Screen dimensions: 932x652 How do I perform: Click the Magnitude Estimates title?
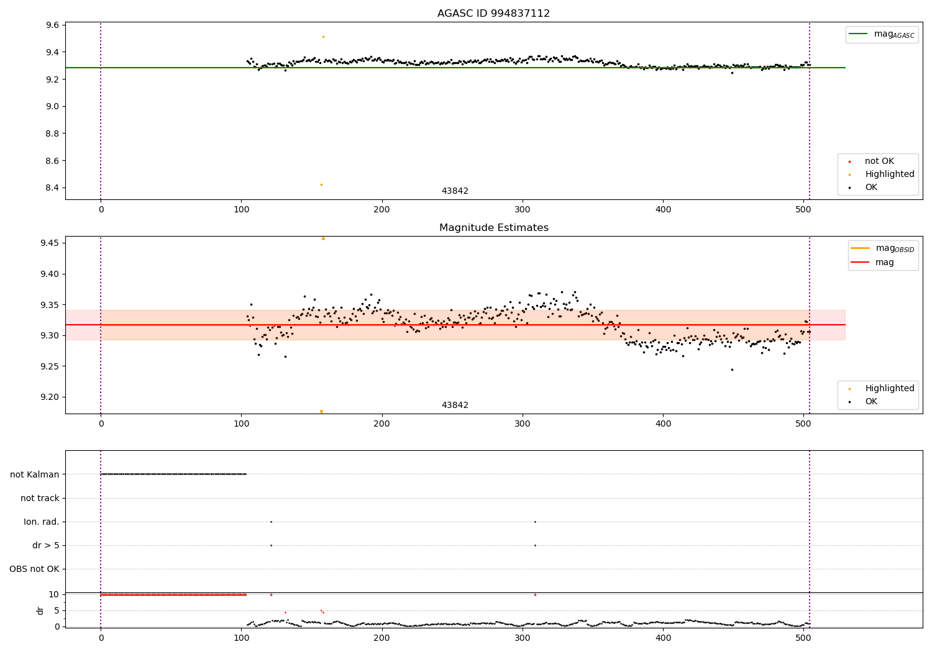494,228
